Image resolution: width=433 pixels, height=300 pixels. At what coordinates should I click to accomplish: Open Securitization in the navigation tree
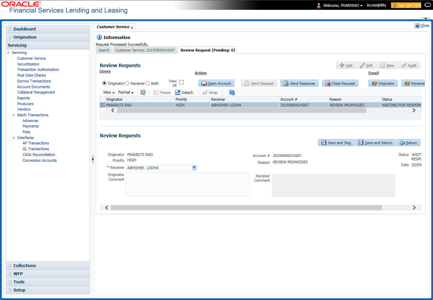tap(28, 64)
